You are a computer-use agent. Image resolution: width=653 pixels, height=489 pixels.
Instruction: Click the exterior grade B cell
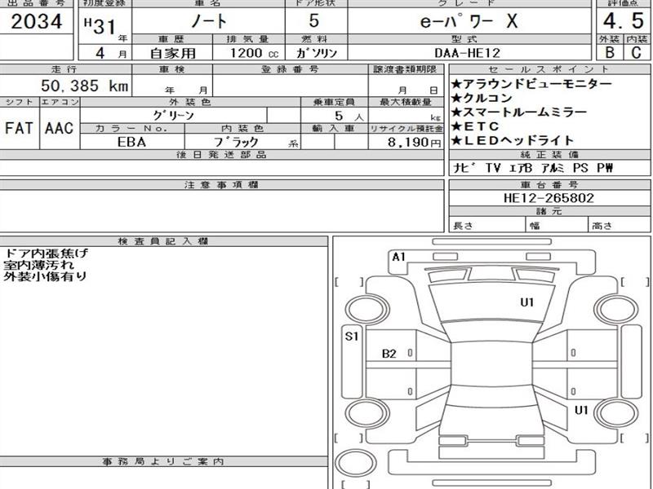point(609,54)
